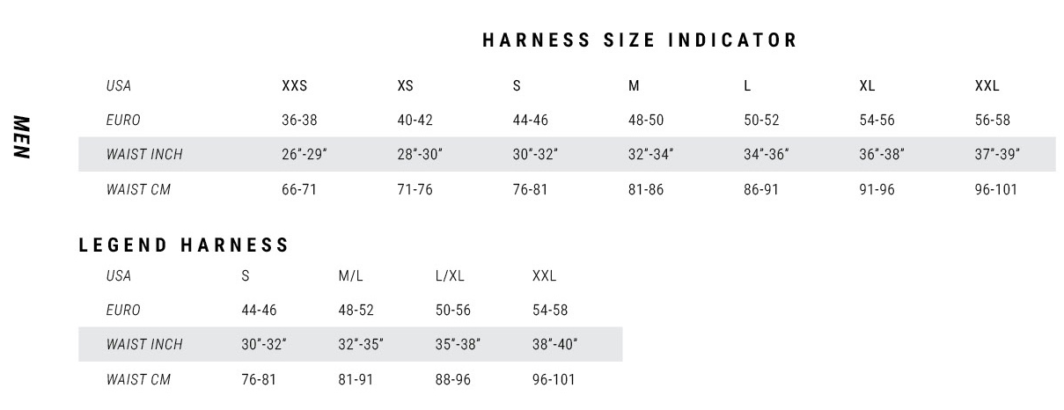Screen dimensions: 1064x410
Task: Select the XS size column header
Action: tap(406, 86)
